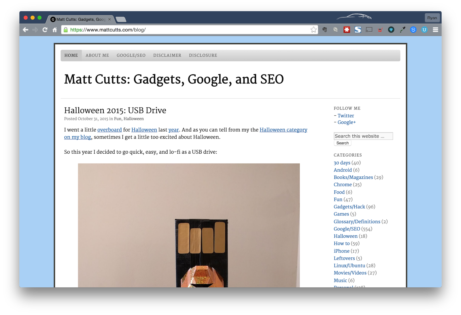Visit the Google+ follow link

pos(347,122)
